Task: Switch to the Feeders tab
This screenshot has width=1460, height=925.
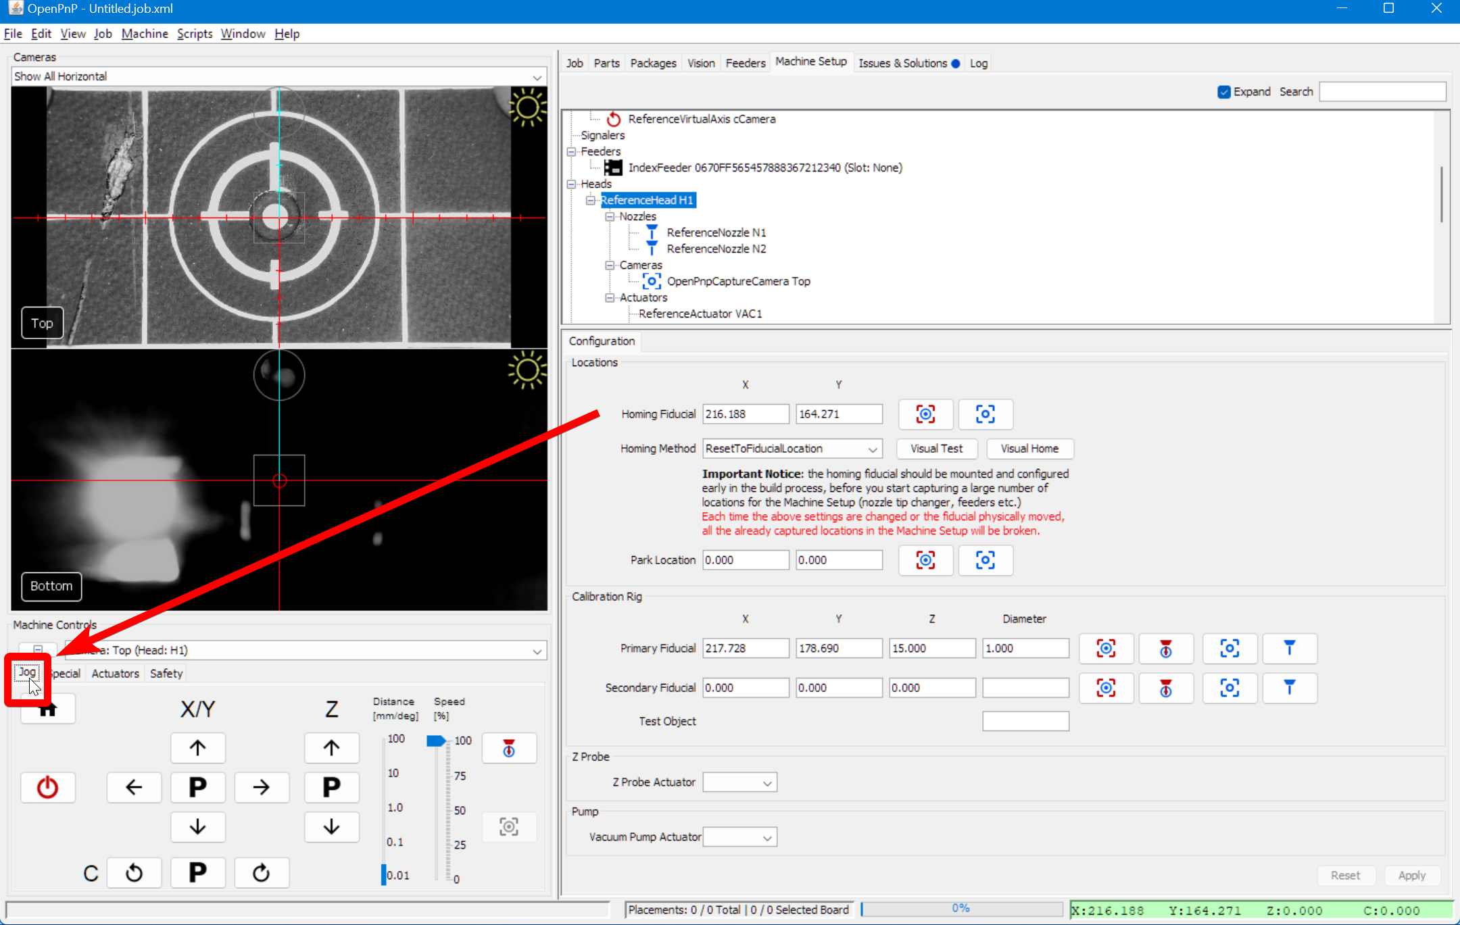Action: [745, 63]
